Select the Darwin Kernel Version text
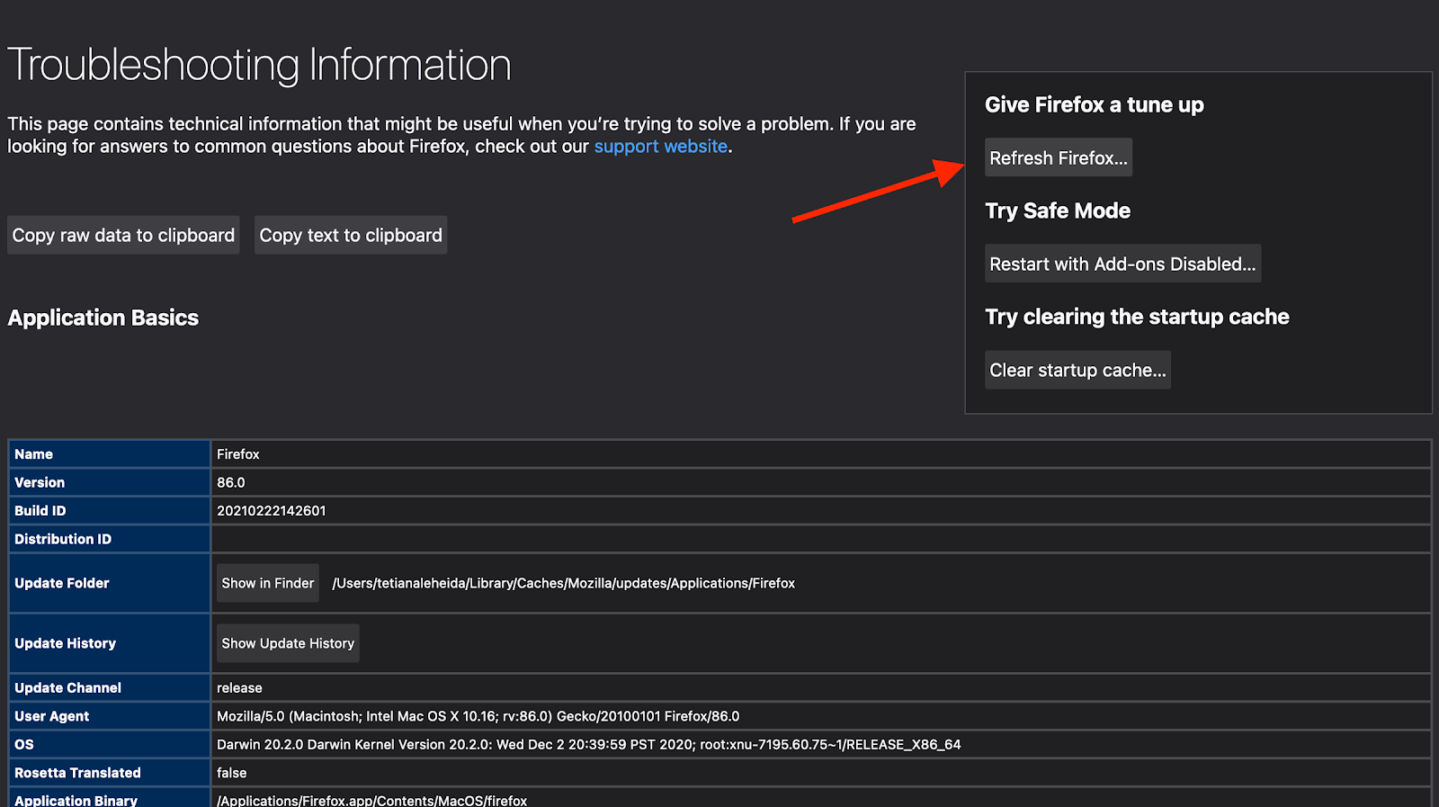The height and width of the screenshot is (807, 1439). [589, 744]
